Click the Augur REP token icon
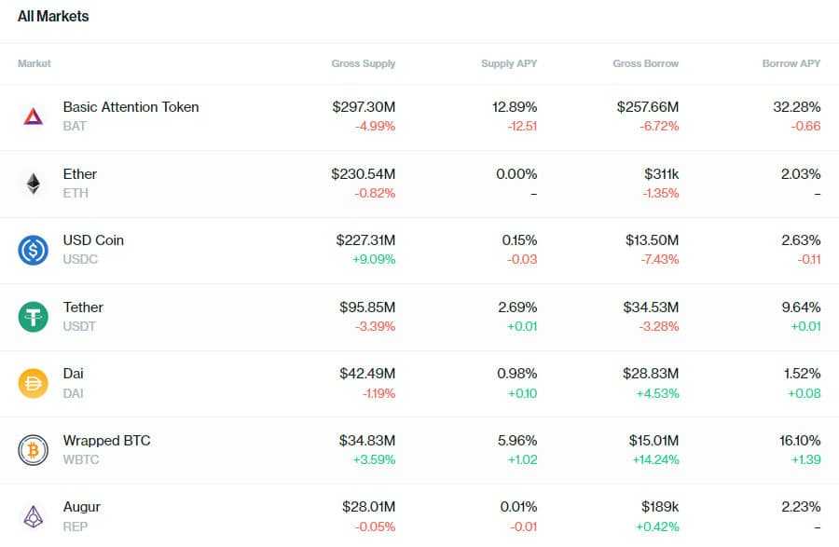The height and width of the screenshot is (547, 839). pos(33,515)
